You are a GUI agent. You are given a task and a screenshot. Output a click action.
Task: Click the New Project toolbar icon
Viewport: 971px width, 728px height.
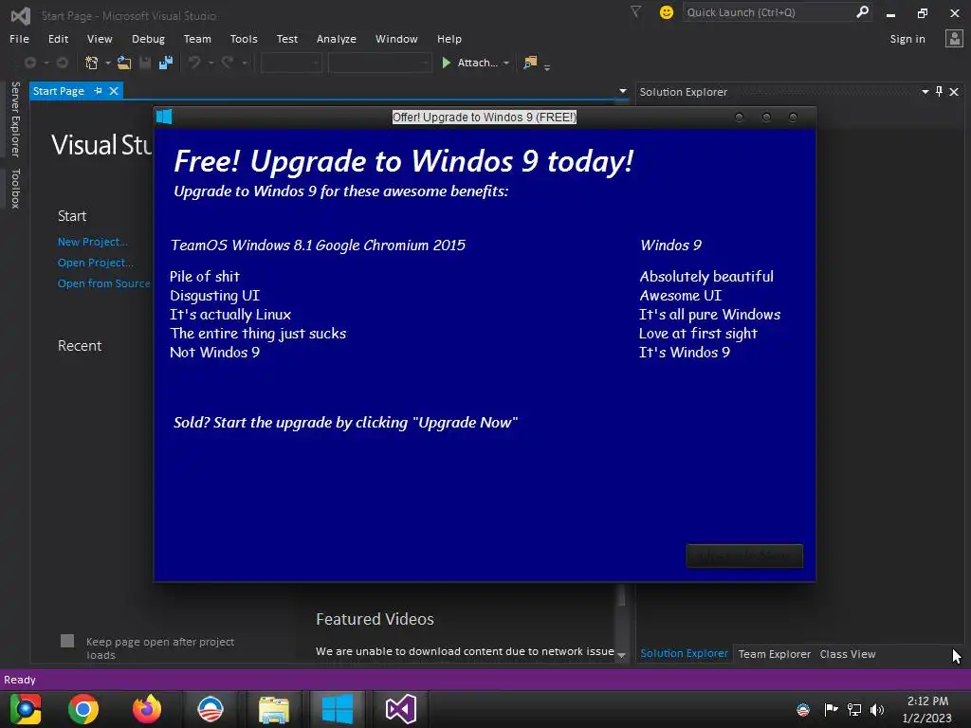[x=92, y=63]
